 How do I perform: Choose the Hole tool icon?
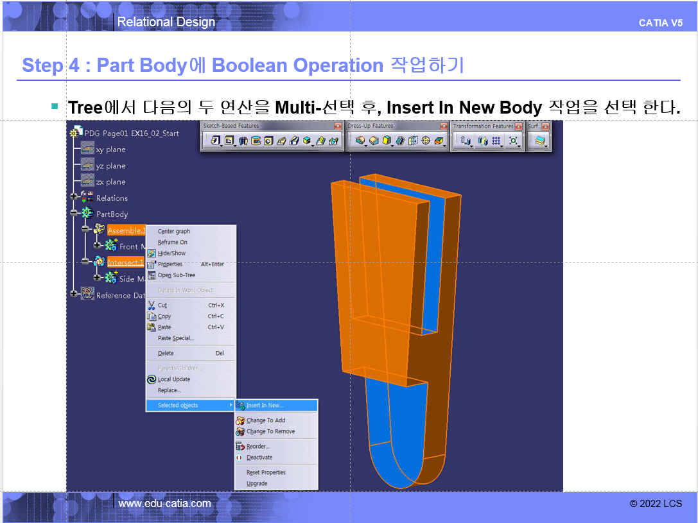pyautogui.click(x=268, y=141)
